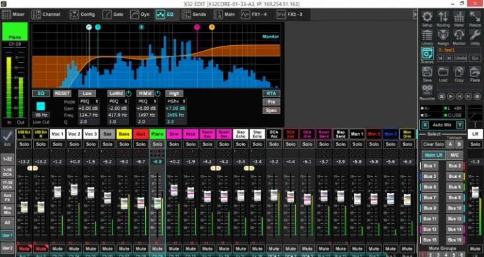484x257 pixels.
Task: Open the Routing arrows icon
Action: pos(443,17)
